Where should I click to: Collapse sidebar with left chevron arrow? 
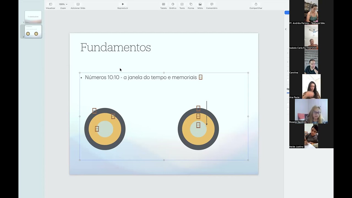point(286,29)
